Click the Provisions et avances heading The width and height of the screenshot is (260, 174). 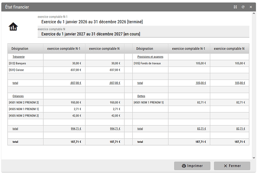click(x=150, y=57)
